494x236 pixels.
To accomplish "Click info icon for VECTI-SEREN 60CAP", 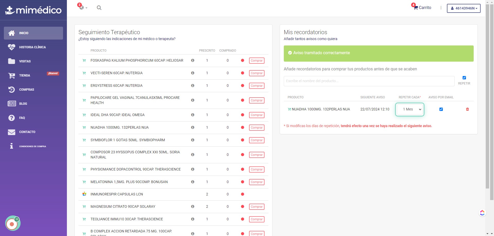I will [192, 73].
